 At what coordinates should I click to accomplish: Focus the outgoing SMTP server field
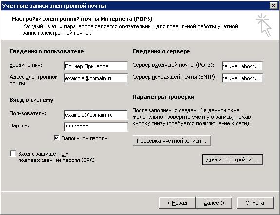[x=243, y=78]
